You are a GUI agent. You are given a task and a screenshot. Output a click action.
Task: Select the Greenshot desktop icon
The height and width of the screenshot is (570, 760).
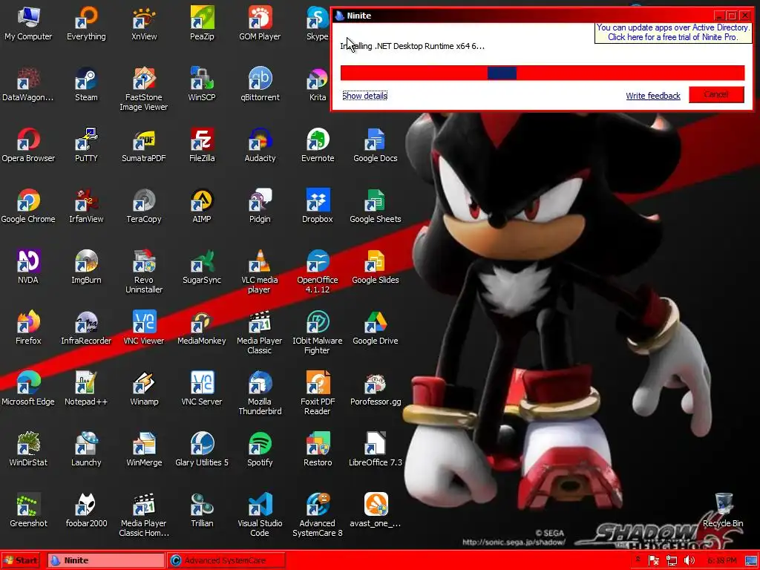click(x=28, y=510)
